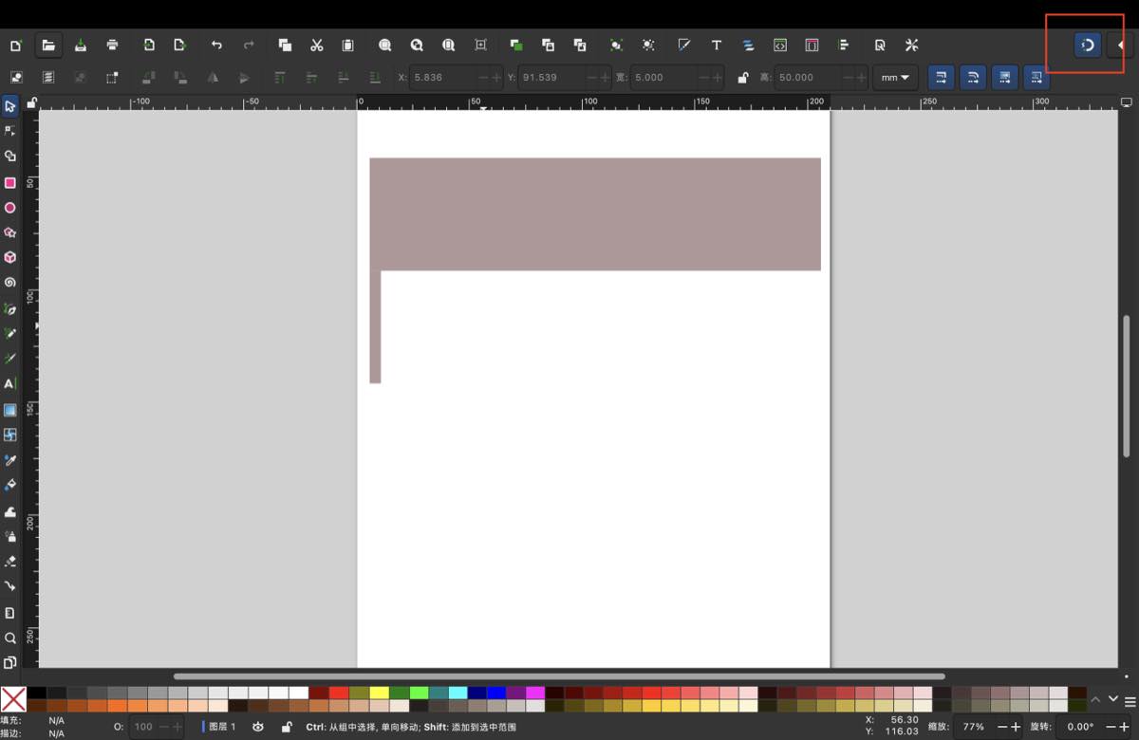Pick the cyan swatch in the palette
This screenshot has width=1139, height=740.
pyautogui.click(x=458, y=693)
